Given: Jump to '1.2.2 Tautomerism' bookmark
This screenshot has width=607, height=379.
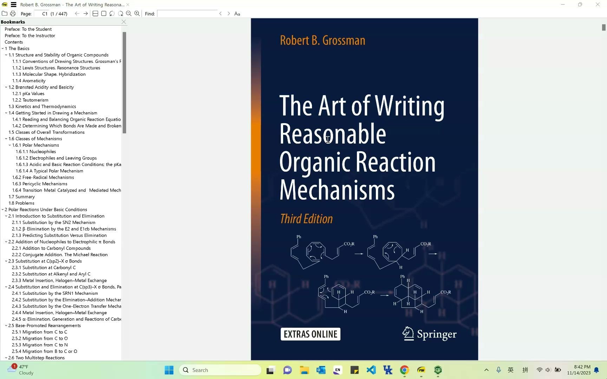Looking at the screenshot, I should 30,100.
